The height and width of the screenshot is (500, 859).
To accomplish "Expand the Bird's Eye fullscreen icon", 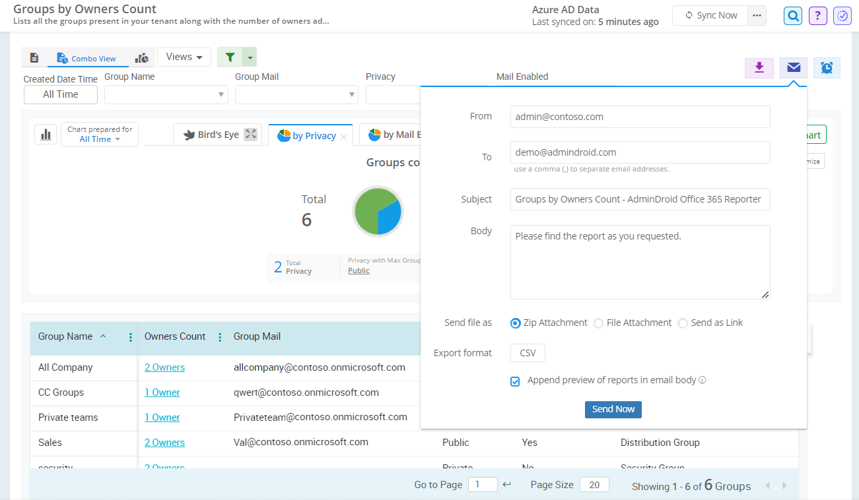I will (250, 135).
